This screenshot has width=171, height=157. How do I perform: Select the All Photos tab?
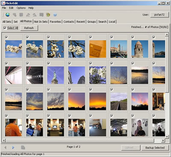pos(26,21)
